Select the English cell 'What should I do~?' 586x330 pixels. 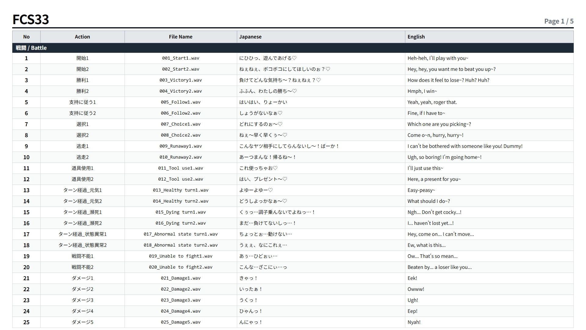coord(489,201)
